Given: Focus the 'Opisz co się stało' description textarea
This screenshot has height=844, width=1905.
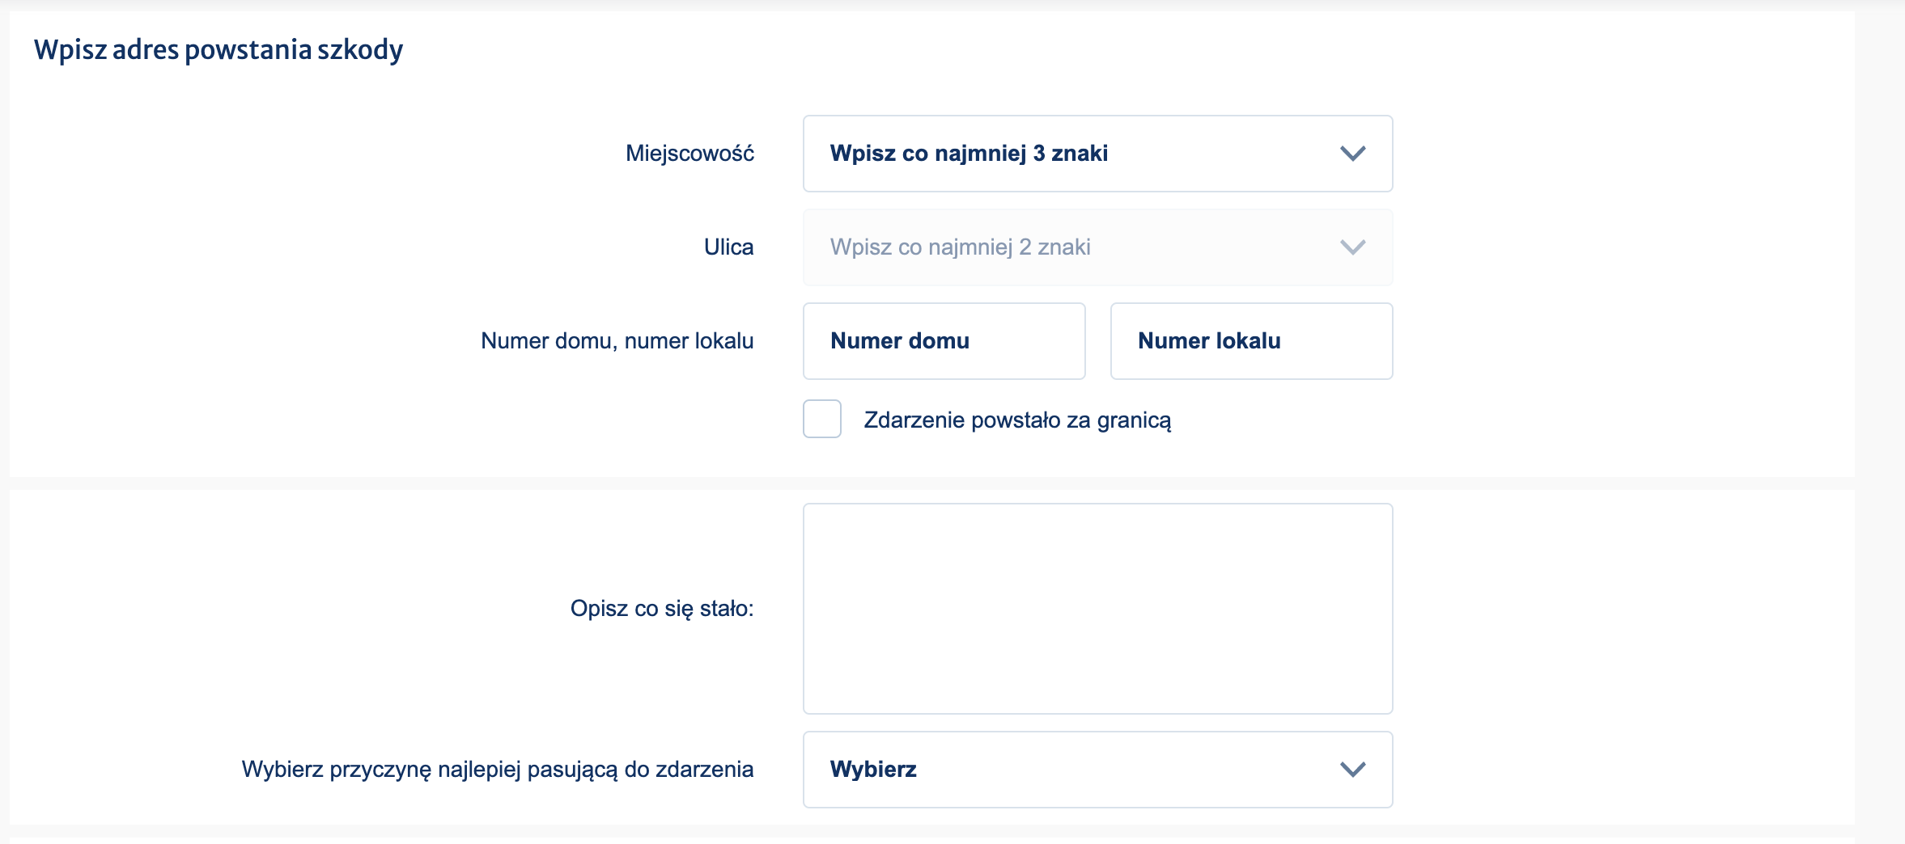Looking at the screenshot, I should click(x=1097, y=609).
